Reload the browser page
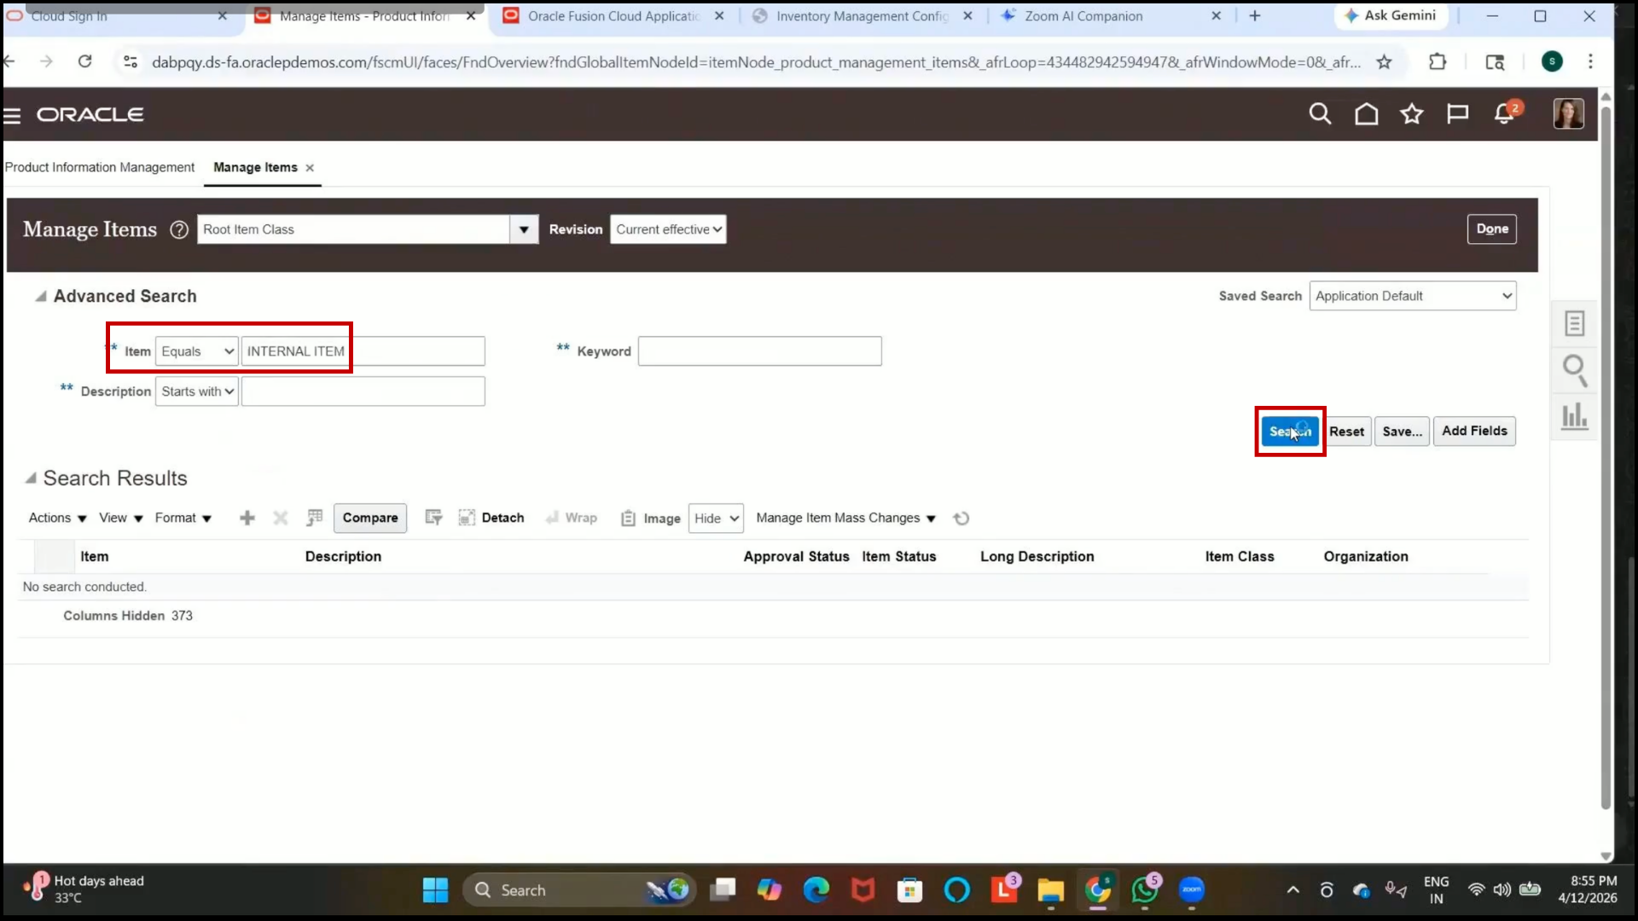 point(84,61)
